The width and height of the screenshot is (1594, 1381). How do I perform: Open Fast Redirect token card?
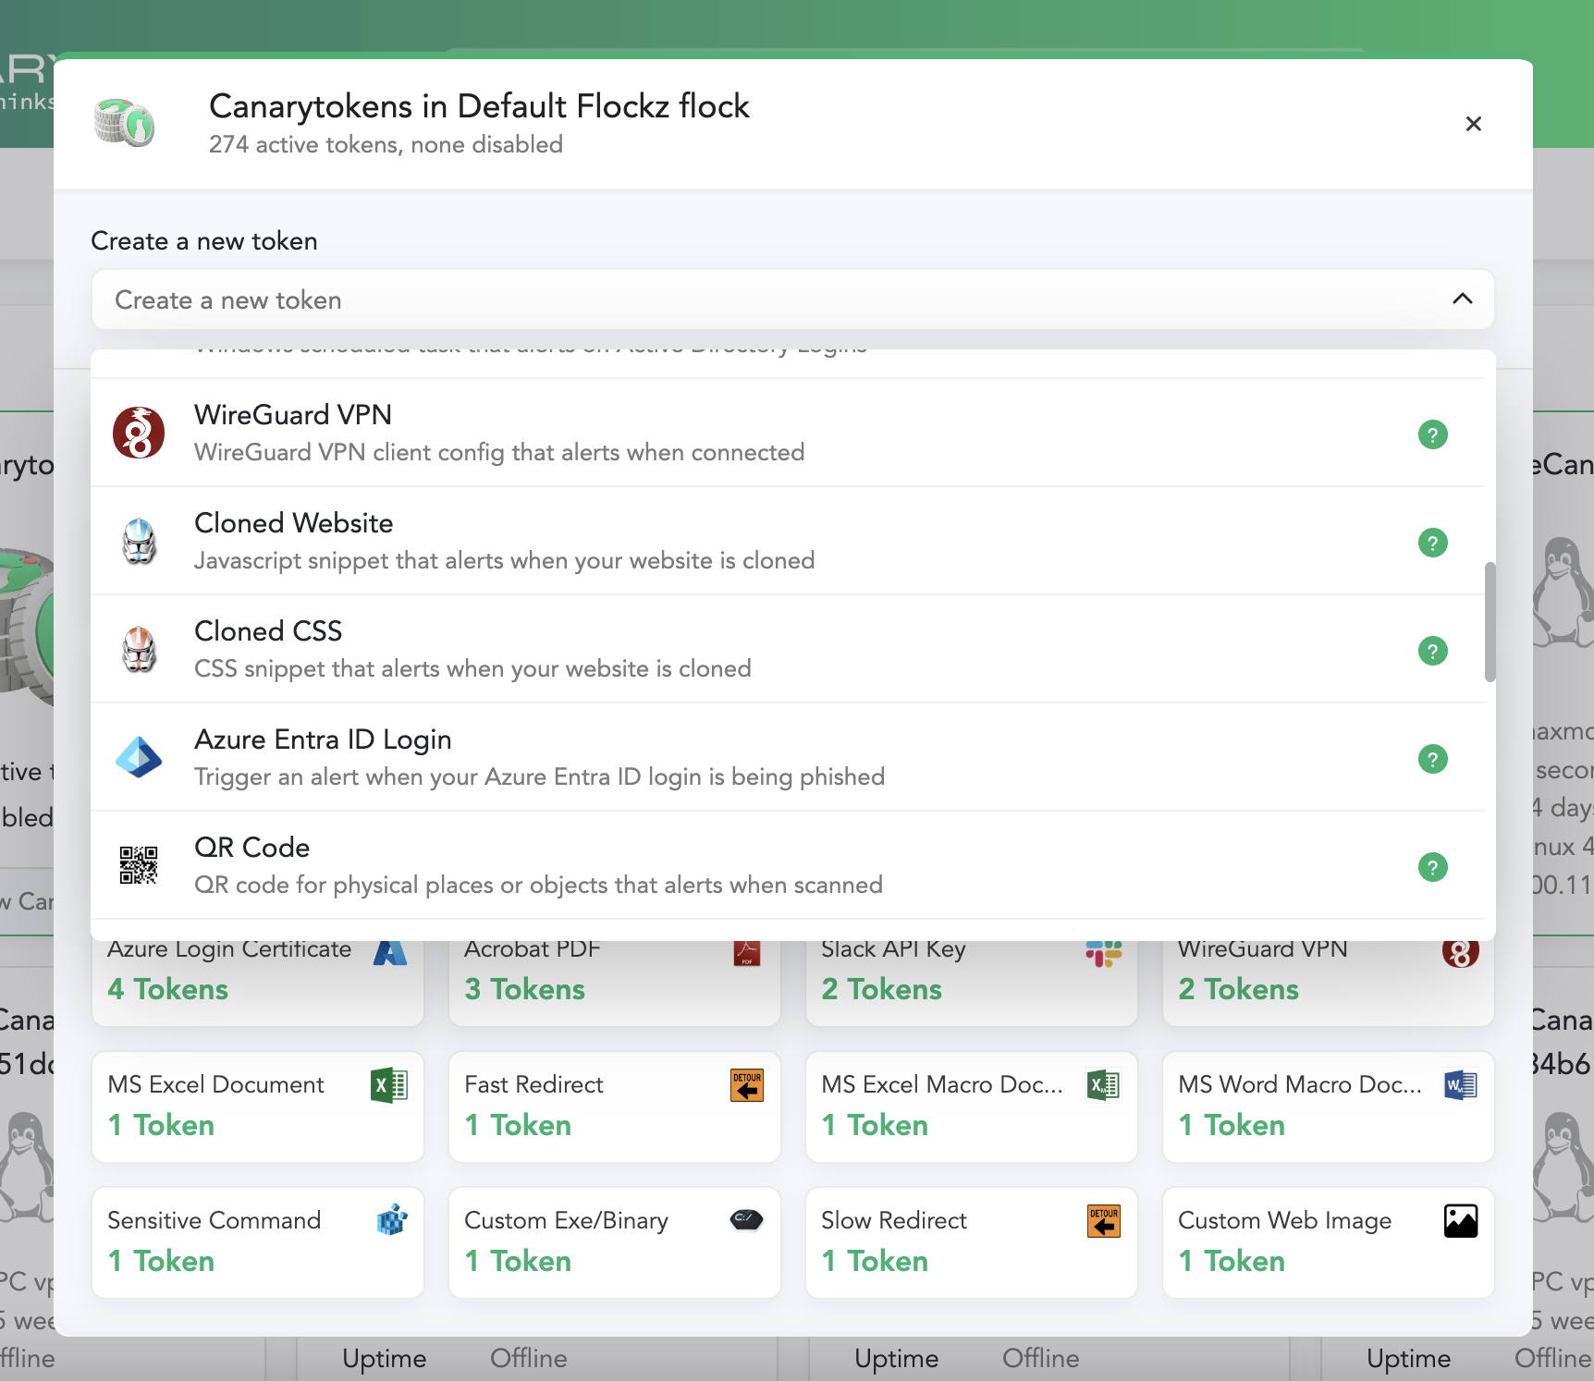tap(614, 1106)
